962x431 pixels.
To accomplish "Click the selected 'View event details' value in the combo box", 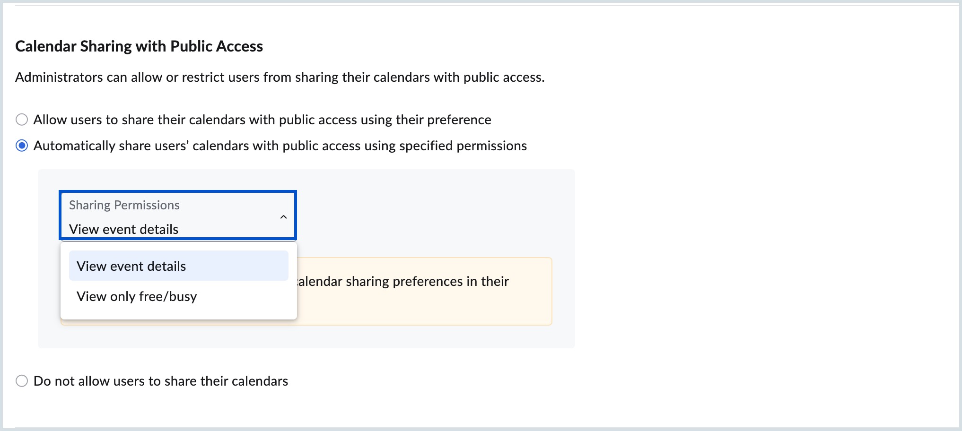I will point(124,229).
